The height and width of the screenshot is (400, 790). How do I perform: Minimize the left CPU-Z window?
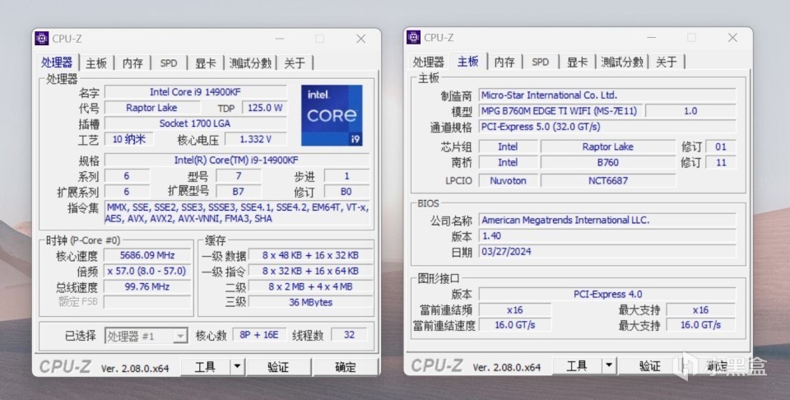coord(280,39)
